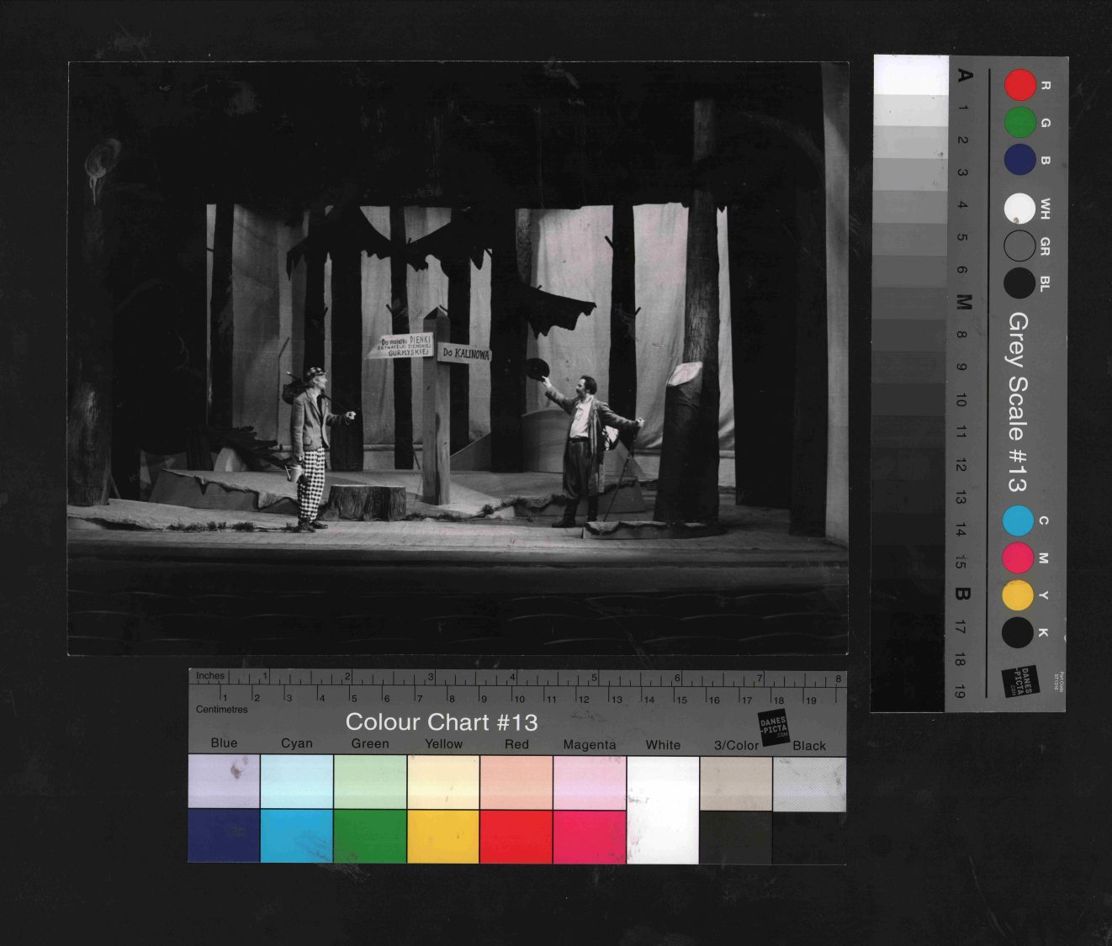Viewport: 1112px width, 946px height.
Task: Click the "Do Kalinowa" signpost in the photo
Action: (x=465, y=354)
